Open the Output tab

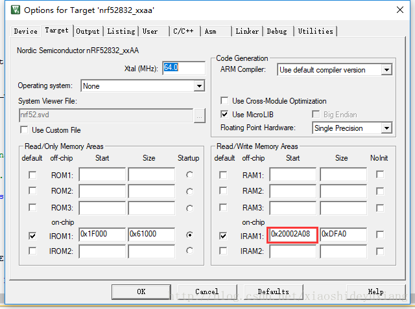coord(88,31)
